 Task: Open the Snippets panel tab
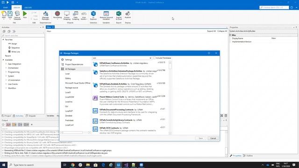pyautogui.click(x=31, y=116)
